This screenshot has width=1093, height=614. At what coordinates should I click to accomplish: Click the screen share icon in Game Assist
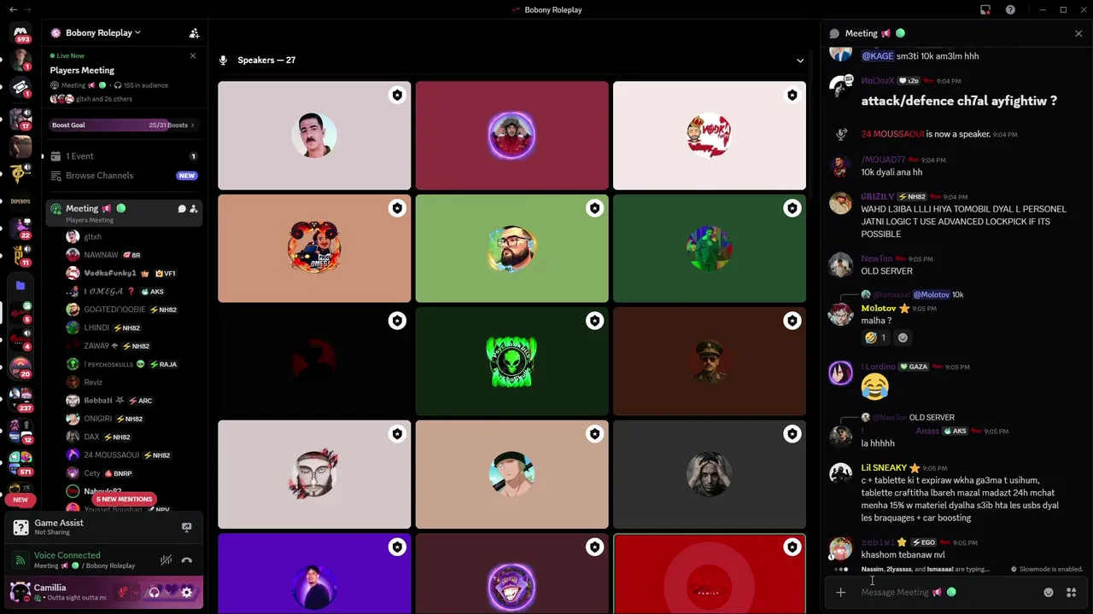[186, 527]
